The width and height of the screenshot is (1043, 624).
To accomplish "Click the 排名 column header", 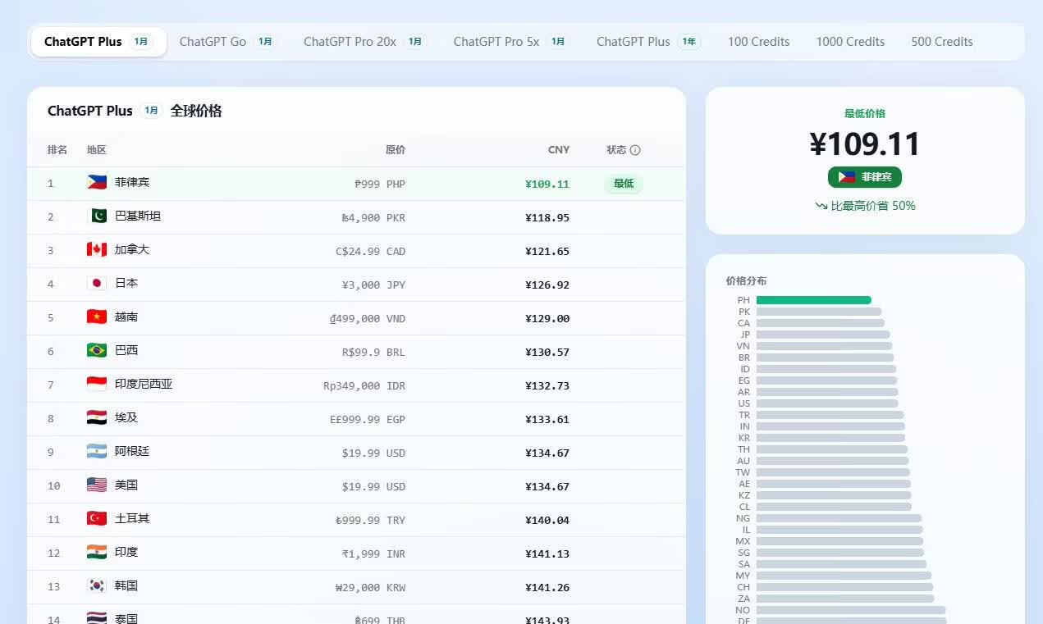I will point(57,150).
